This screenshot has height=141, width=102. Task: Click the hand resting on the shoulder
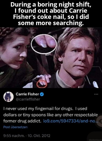(x=43, y=79)
